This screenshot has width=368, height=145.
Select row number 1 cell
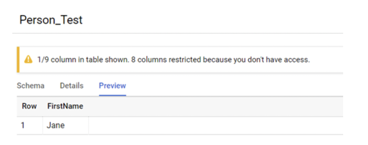23,125
